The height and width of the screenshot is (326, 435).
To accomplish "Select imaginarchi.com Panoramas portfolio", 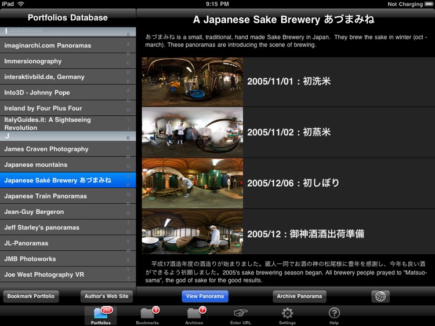I will 68,45.
